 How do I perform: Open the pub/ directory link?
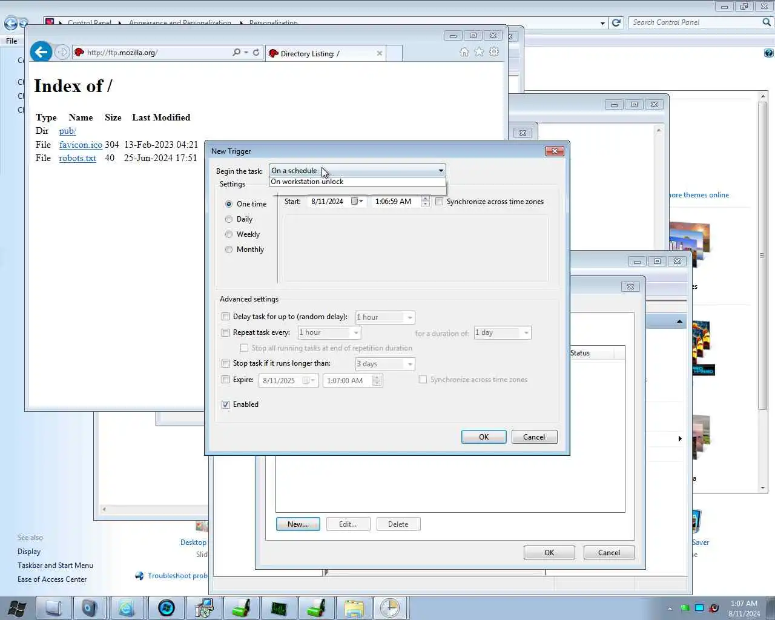point(67,131)
